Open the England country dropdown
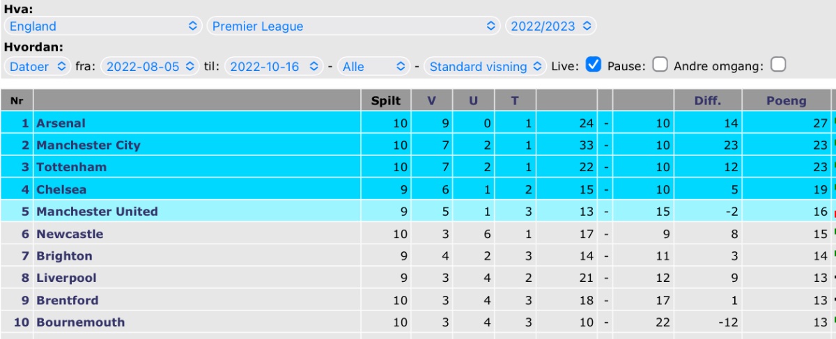 [x=103, y=26]
